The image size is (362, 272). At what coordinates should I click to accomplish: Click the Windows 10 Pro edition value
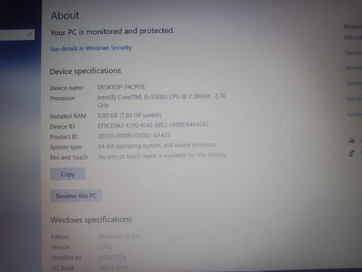[119, 237]
